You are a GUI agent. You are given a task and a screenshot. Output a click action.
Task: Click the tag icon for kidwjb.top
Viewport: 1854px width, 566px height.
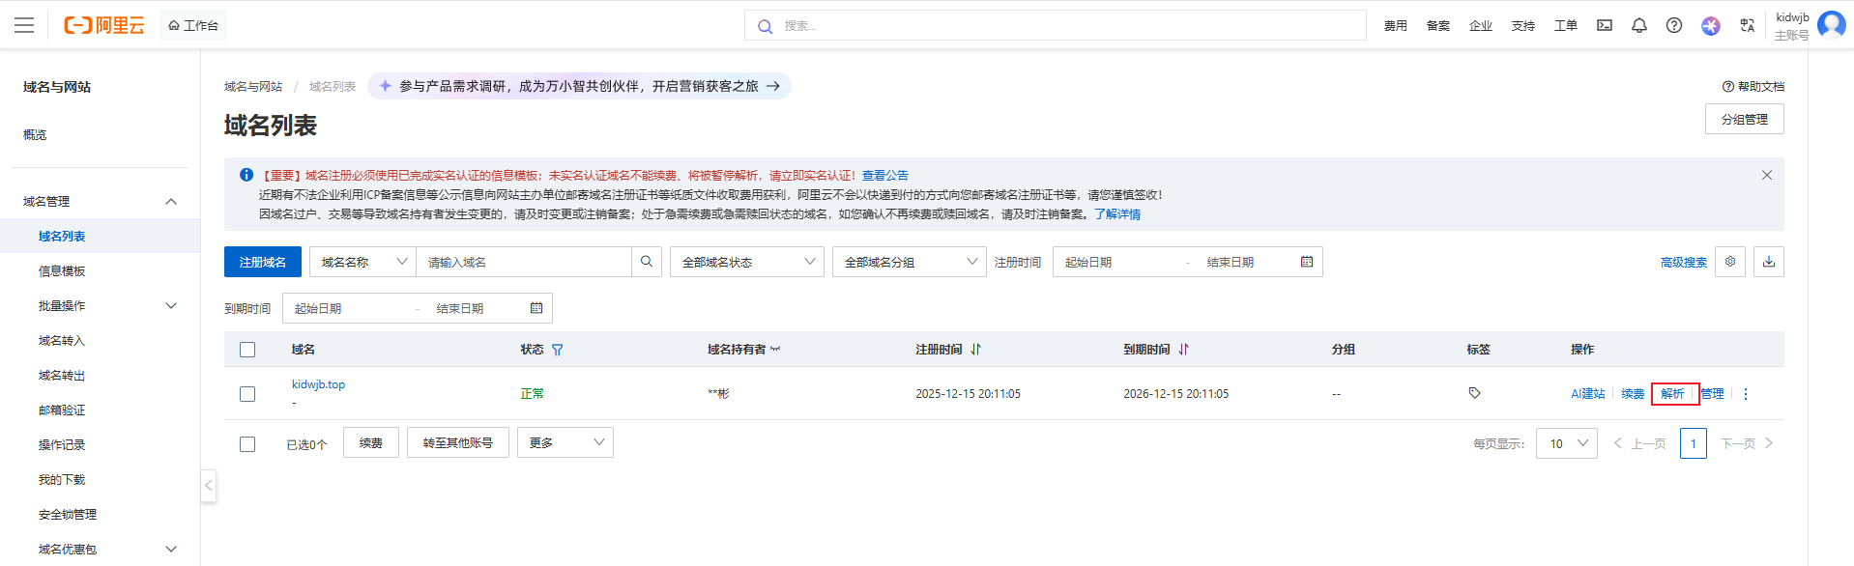point(1474,393)
